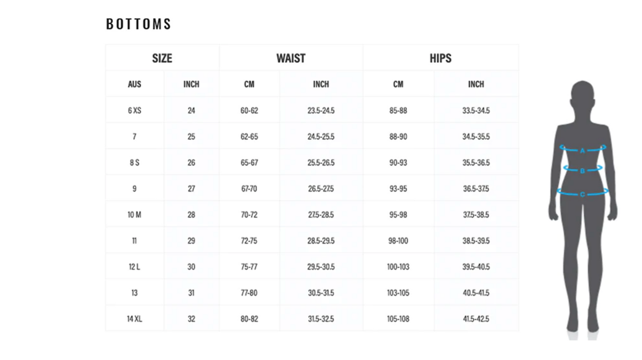Viewport: 642px width, 360px height.
Task: Select the 14 XL size cell
Action: [x=135, y=319]
